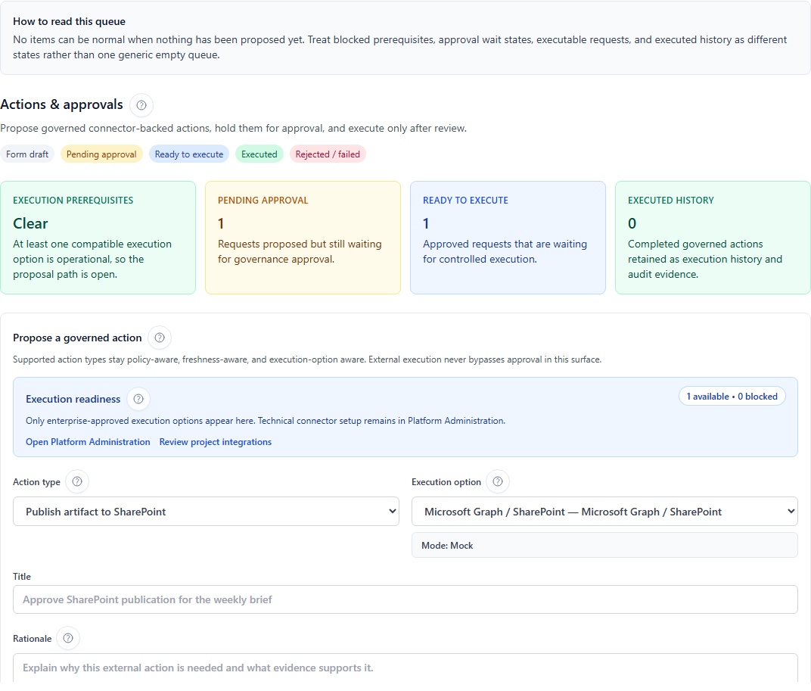Select the Ready to Execute summary card
This screenshot has height=691, width=811.
point(508,237)
